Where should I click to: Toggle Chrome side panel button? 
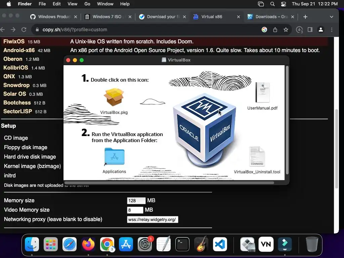click(x=310, y=30)
